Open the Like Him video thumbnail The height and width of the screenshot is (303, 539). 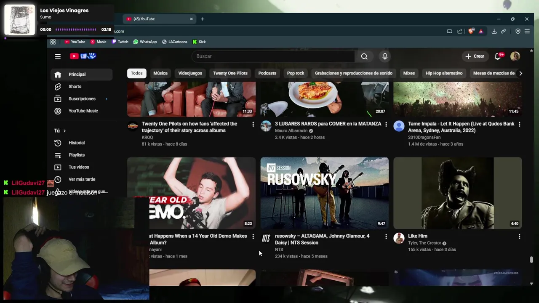click(x=457, y=193)
